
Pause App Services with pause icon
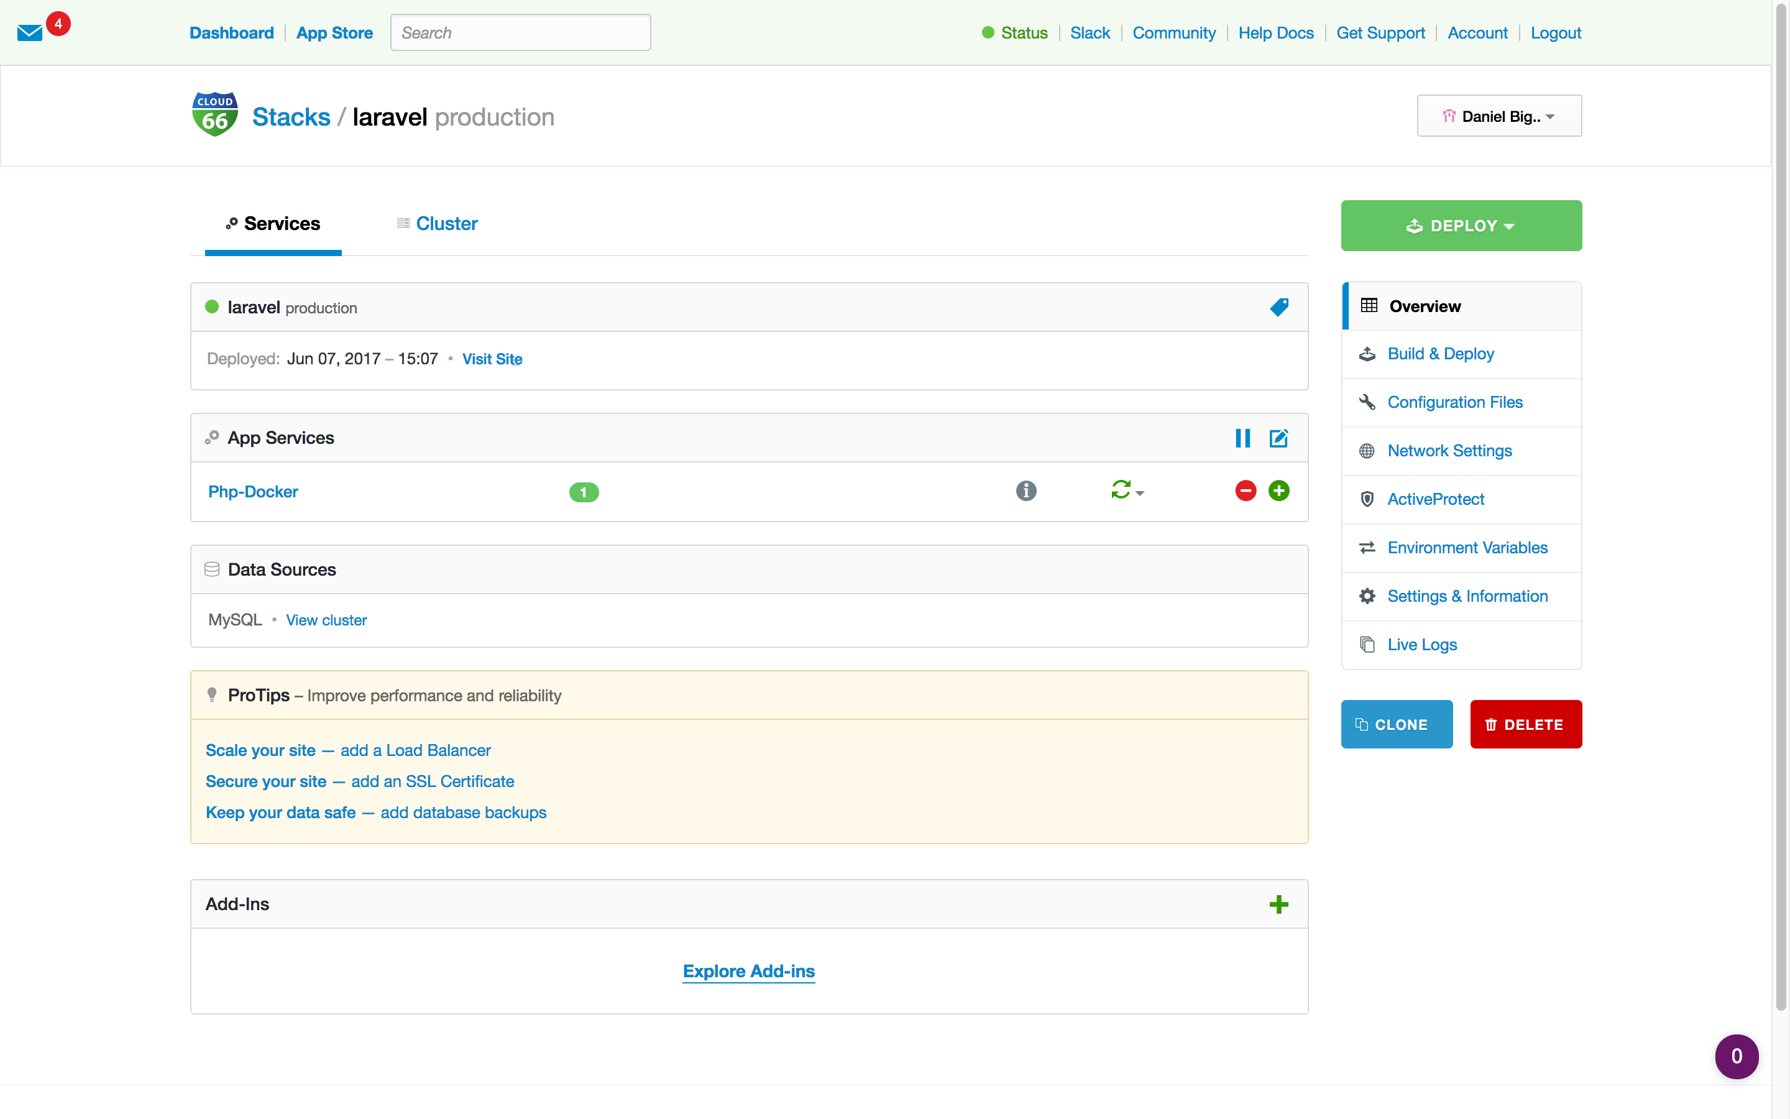pyautogui.click(x=1242, y=438)
